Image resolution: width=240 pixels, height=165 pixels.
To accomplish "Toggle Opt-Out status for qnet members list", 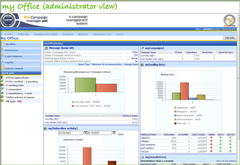I will (231, 148).
